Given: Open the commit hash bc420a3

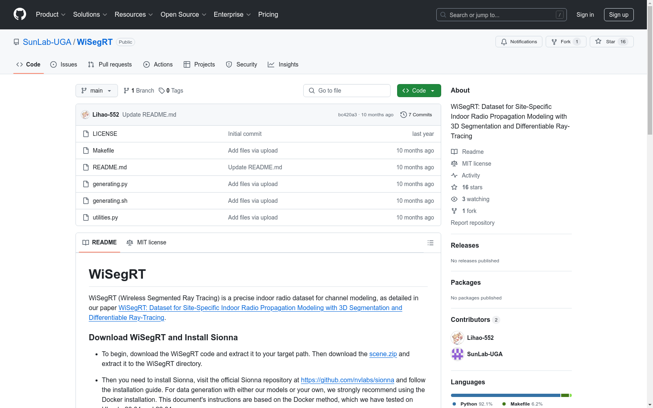Looking at the screenshot, I should click(347, 115).
